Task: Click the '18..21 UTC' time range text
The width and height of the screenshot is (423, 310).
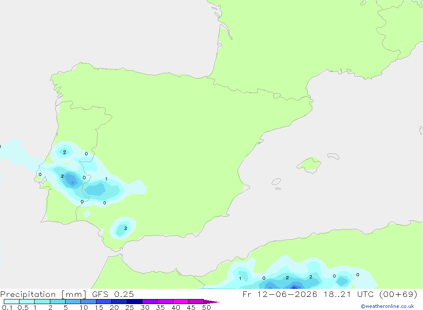Action: click(349, 294)
